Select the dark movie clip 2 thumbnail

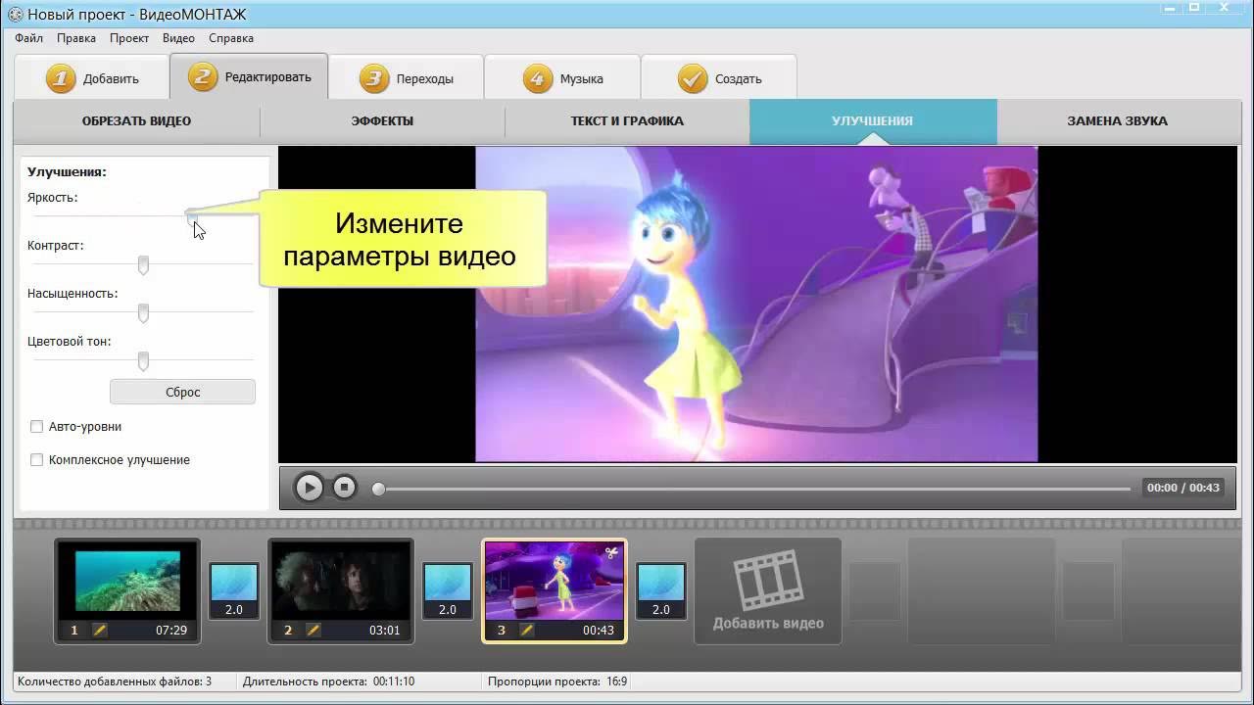[x=341, y=580]
